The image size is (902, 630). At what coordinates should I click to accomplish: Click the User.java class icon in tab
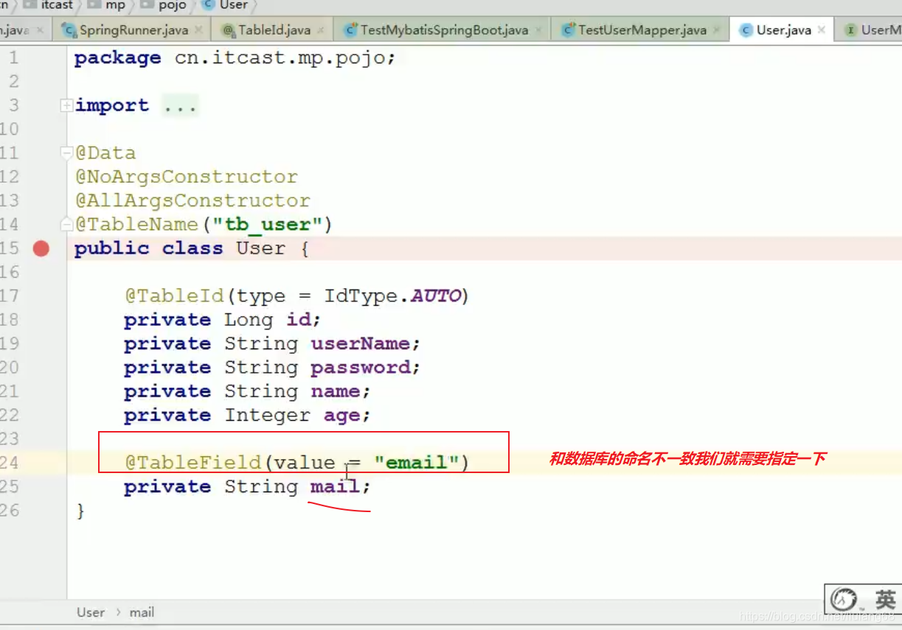746,30
